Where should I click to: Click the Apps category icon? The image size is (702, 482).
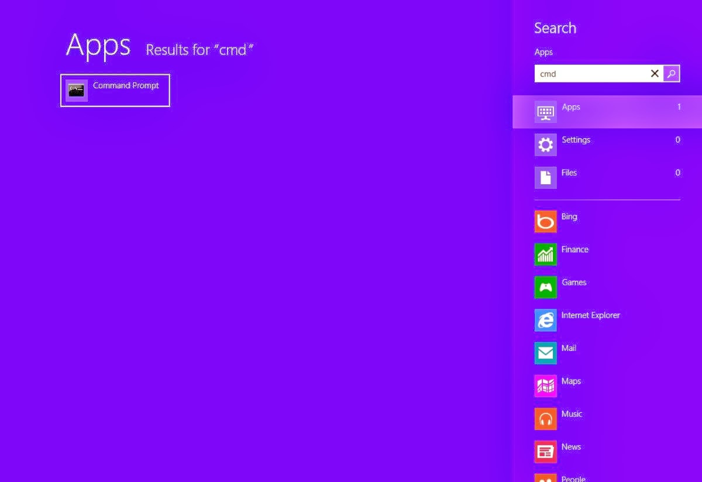545,111
